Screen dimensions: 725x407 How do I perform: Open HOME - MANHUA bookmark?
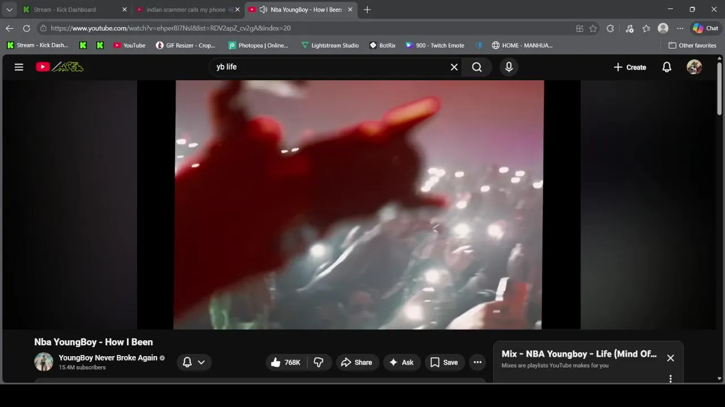[522, 45]
